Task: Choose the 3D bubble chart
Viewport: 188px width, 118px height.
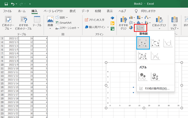Action: coord(155,76)
